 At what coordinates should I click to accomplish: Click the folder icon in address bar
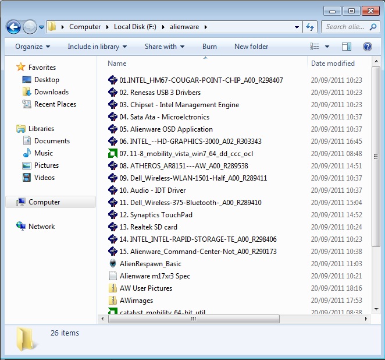(52, 26)
